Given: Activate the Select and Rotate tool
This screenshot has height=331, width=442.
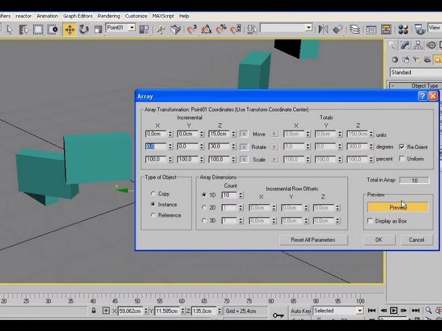Looking at the screenshot, I should (84, 29).
